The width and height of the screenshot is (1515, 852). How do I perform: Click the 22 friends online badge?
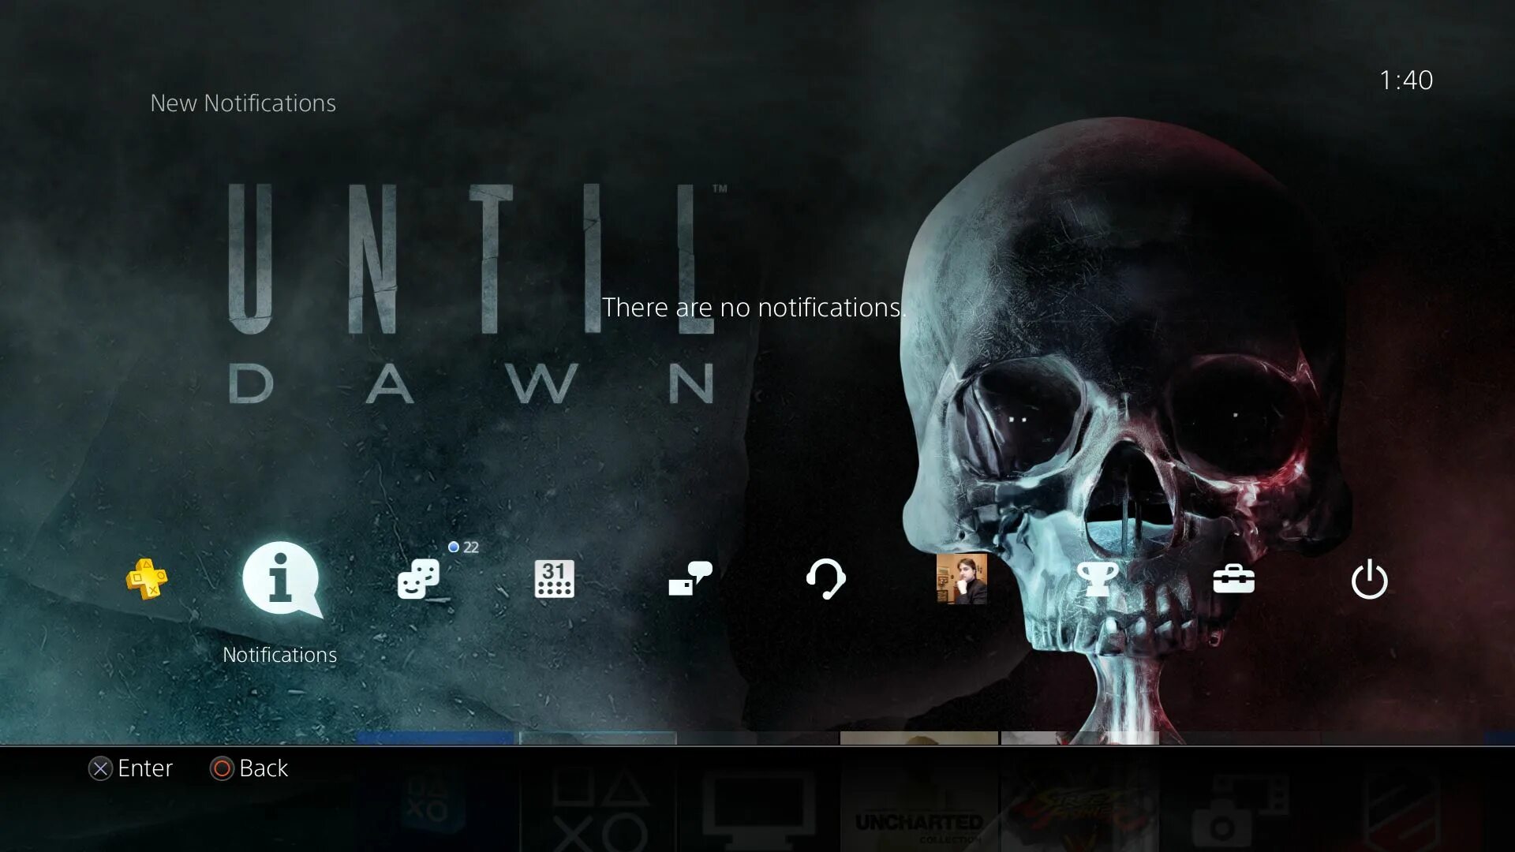(x=465, y=547)
